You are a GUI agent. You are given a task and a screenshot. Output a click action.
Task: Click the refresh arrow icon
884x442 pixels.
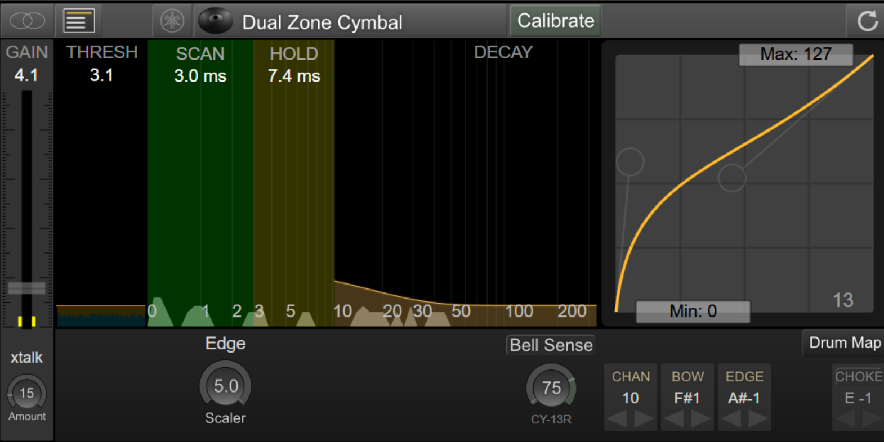pyautogui.click(x=867, y=21)
